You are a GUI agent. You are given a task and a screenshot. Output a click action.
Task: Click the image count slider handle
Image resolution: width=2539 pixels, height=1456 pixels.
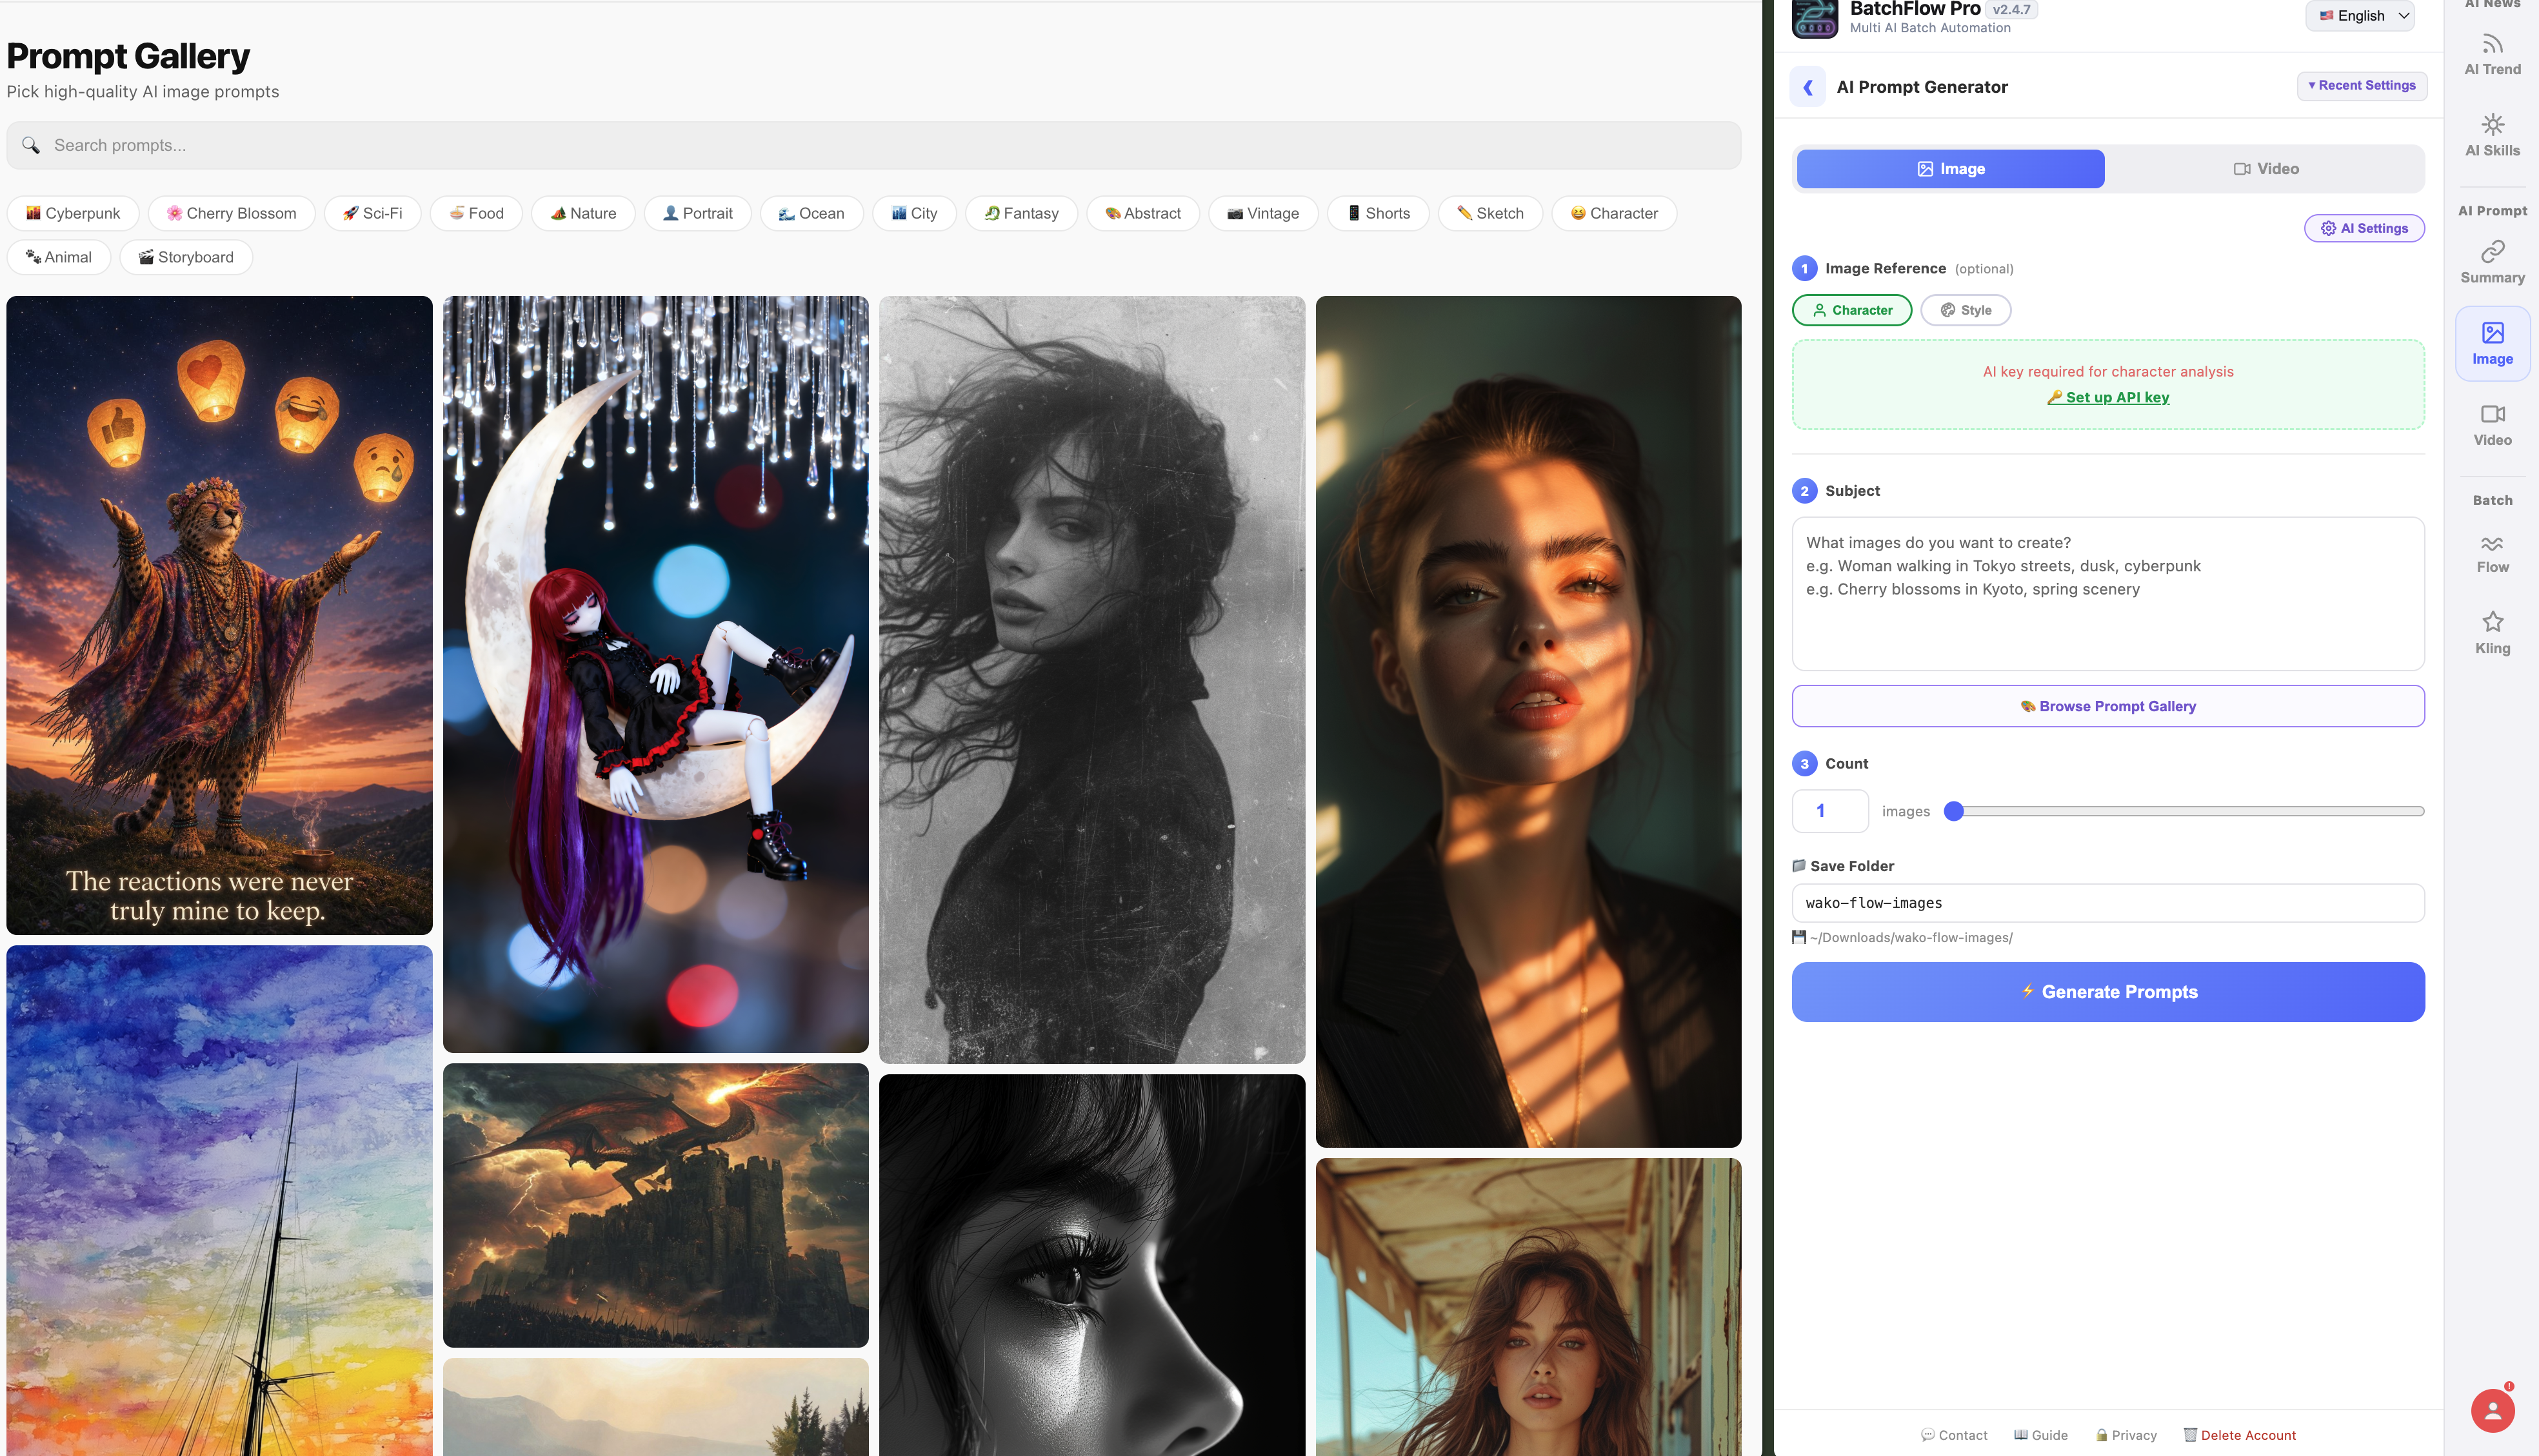[x=1953, y=811]
